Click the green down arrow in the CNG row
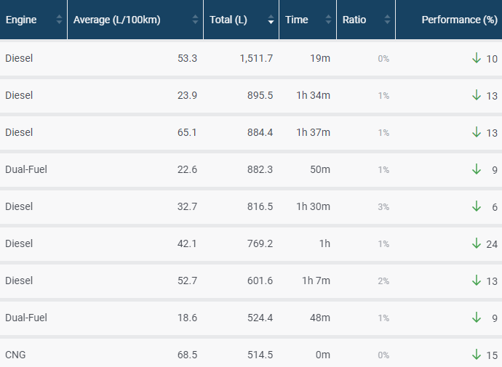This screenshot has width=502, height=367. coord(477,355)
